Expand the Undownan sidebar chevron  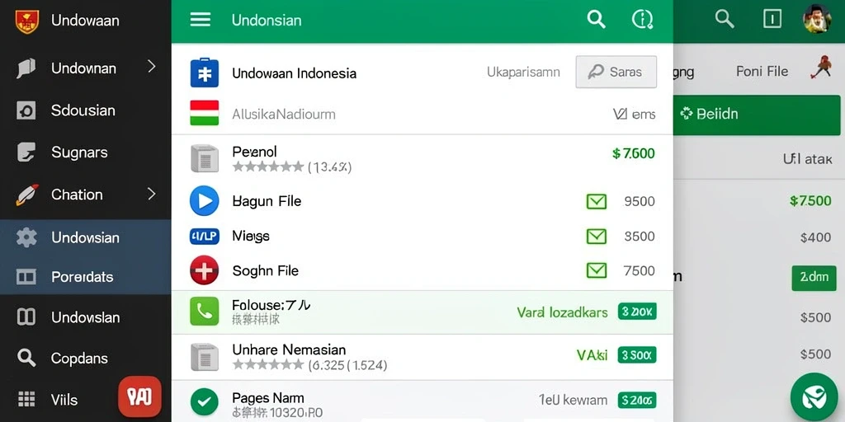coord(152,67)
